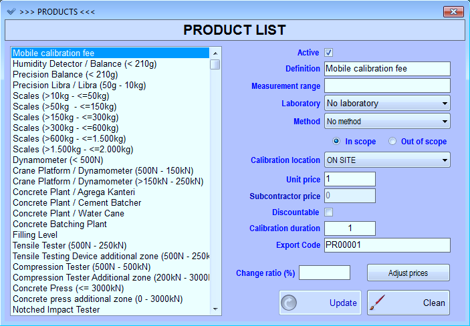Select Scales (>300kg - <=600kg)
Viewport: 470px width, 326px height.
[110, 128]
